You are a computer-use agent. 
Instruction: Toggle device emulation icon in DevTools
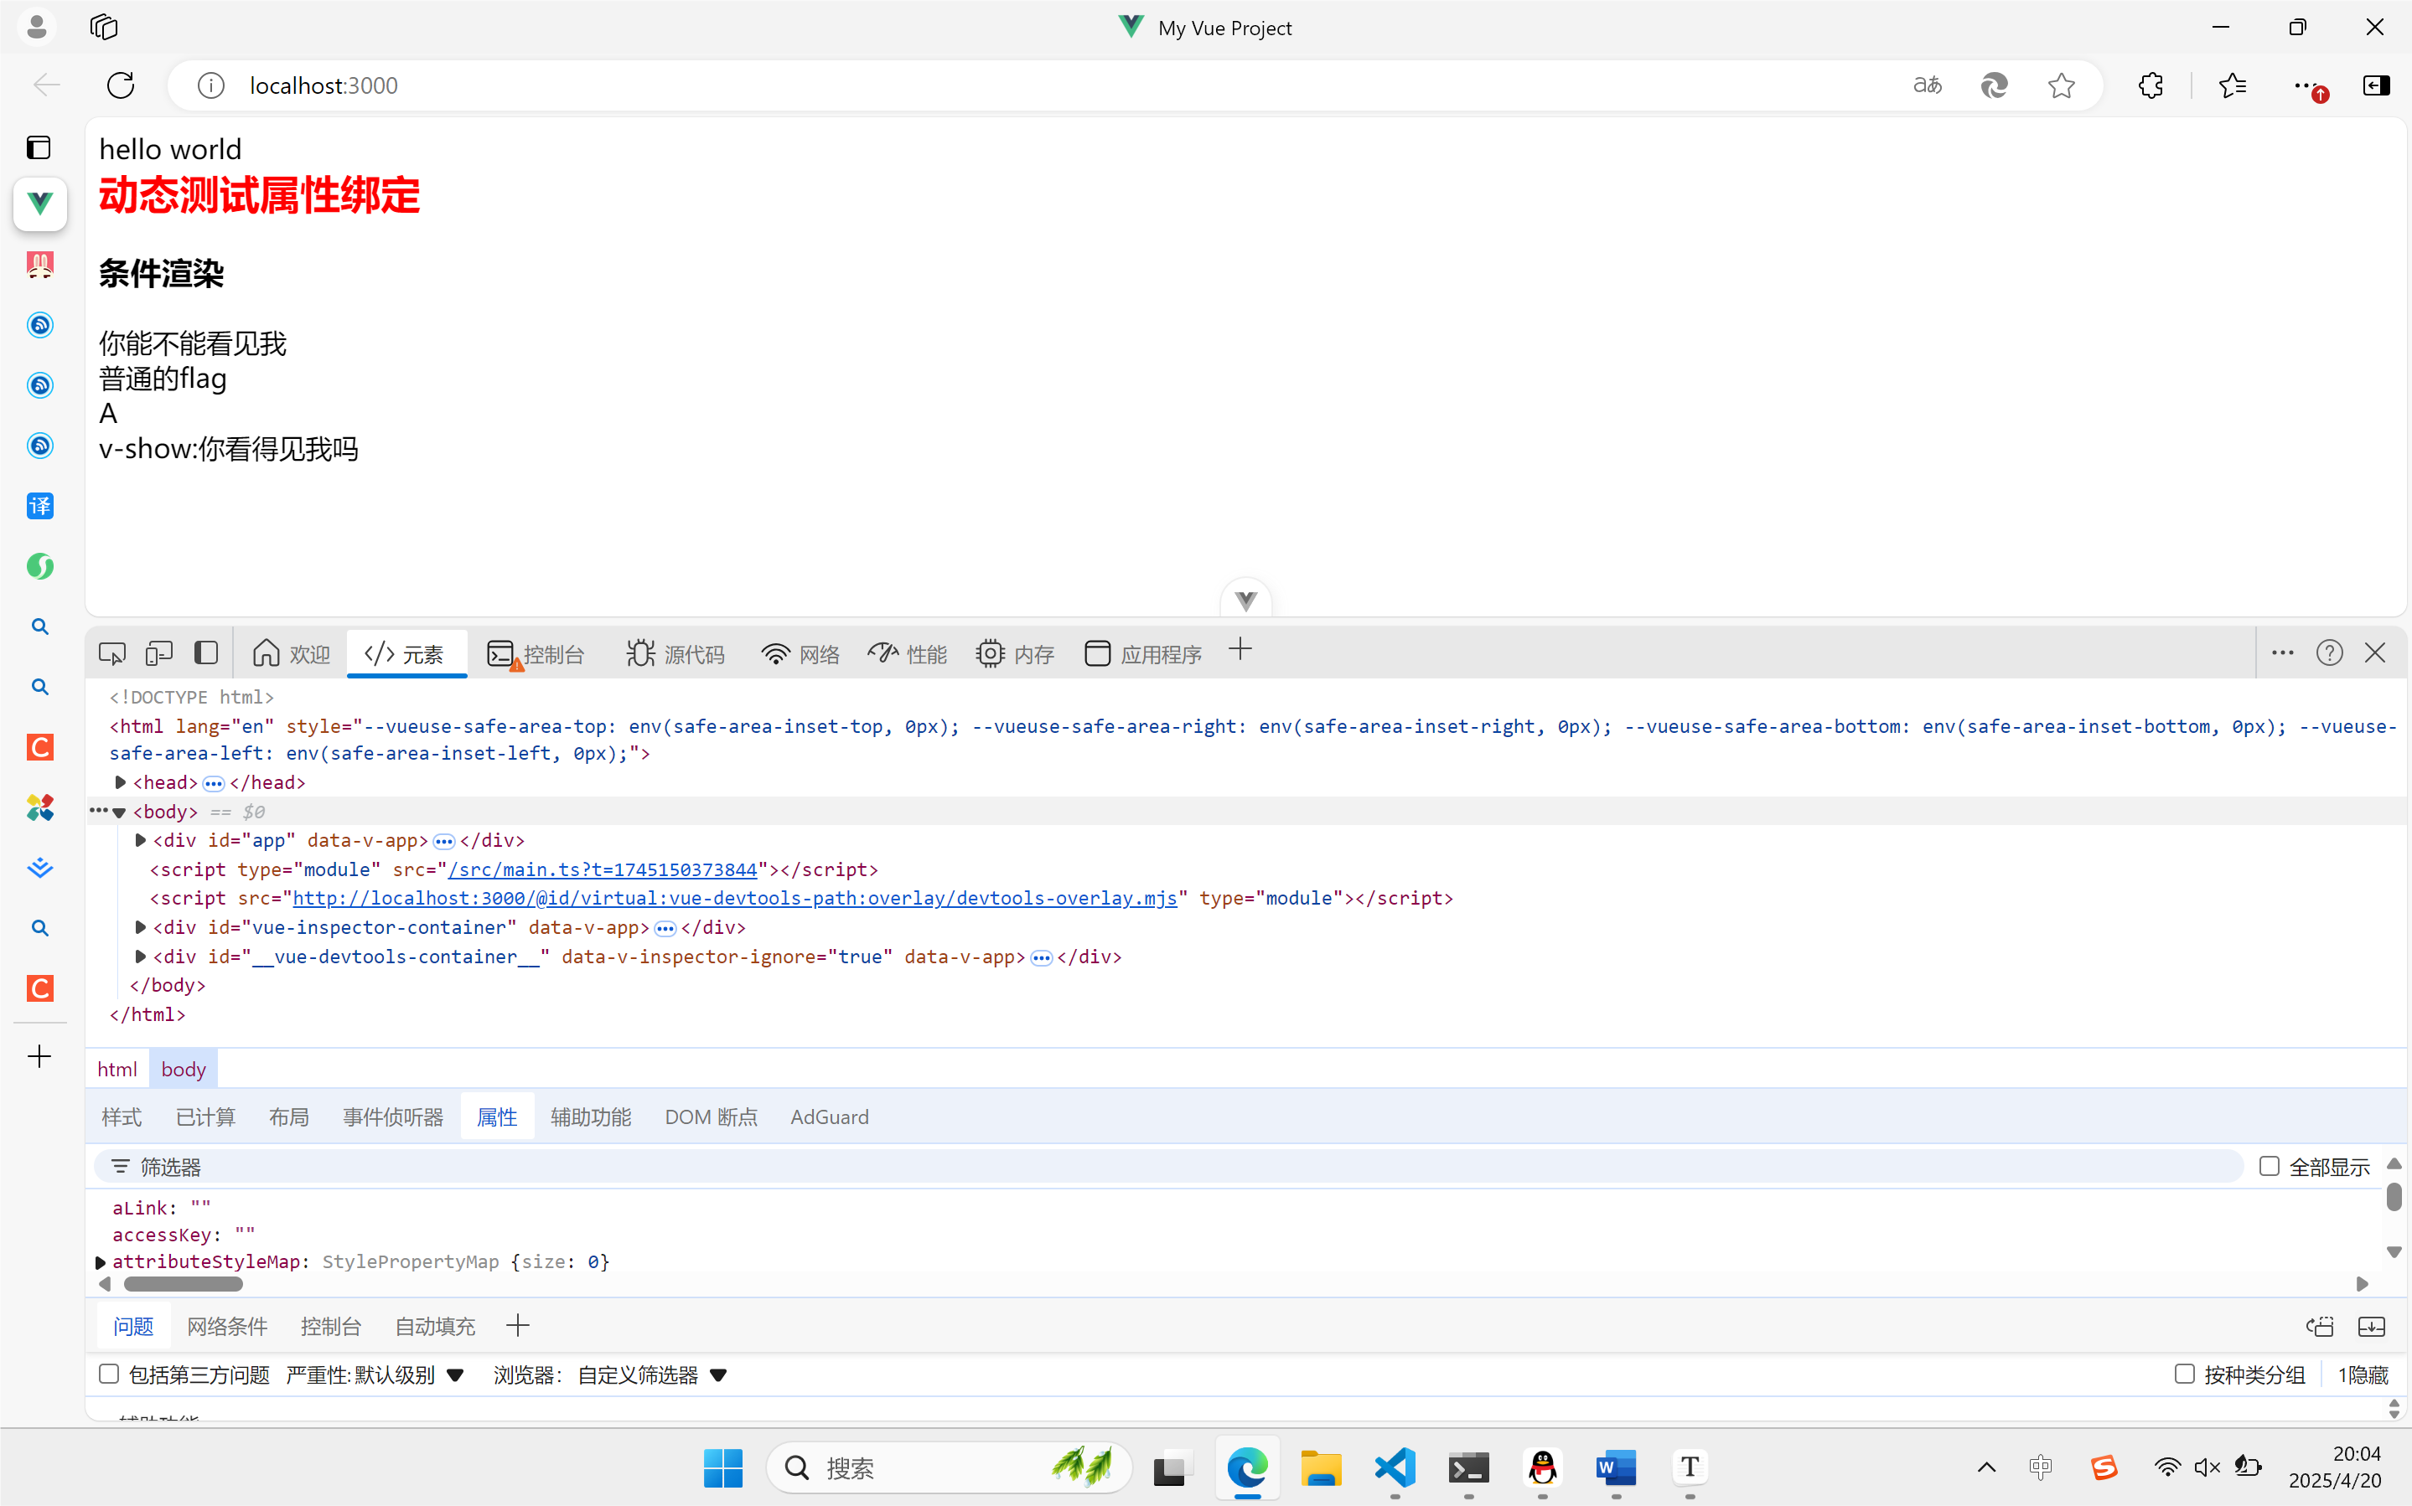pos(158,653)
